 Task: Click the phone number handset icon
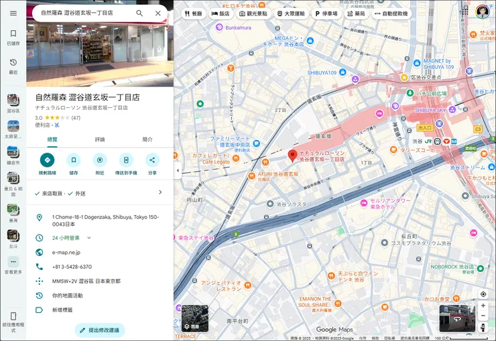[x=40, y=267]
